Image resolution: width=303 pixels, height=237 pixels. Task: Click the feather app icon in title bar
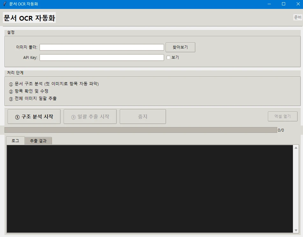[x=5, y=4]
